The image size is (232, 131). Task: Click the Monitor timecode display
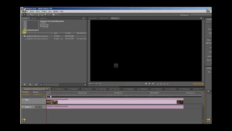pos(198,84)
